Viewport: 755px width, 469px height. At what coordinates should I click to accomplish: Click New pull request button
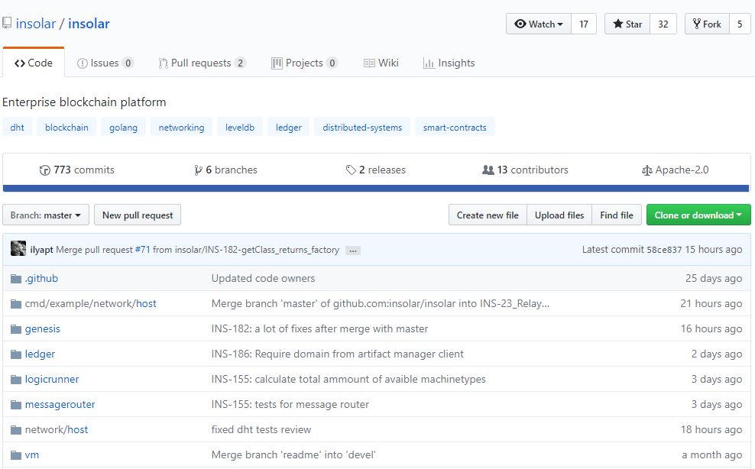[138, 215]
